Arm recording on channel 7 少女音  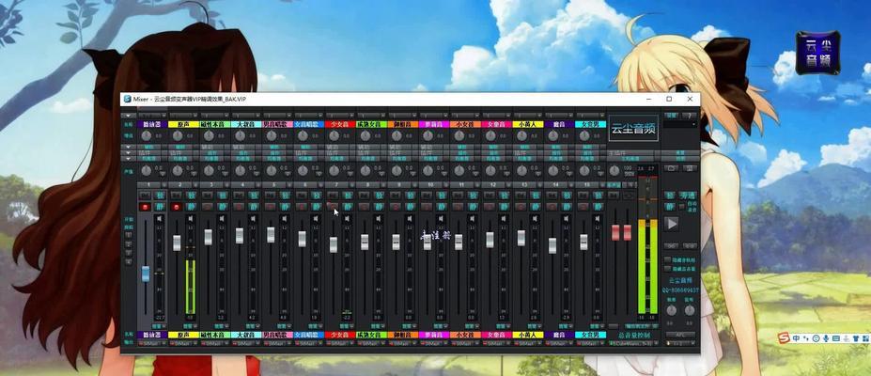(333, 207)
